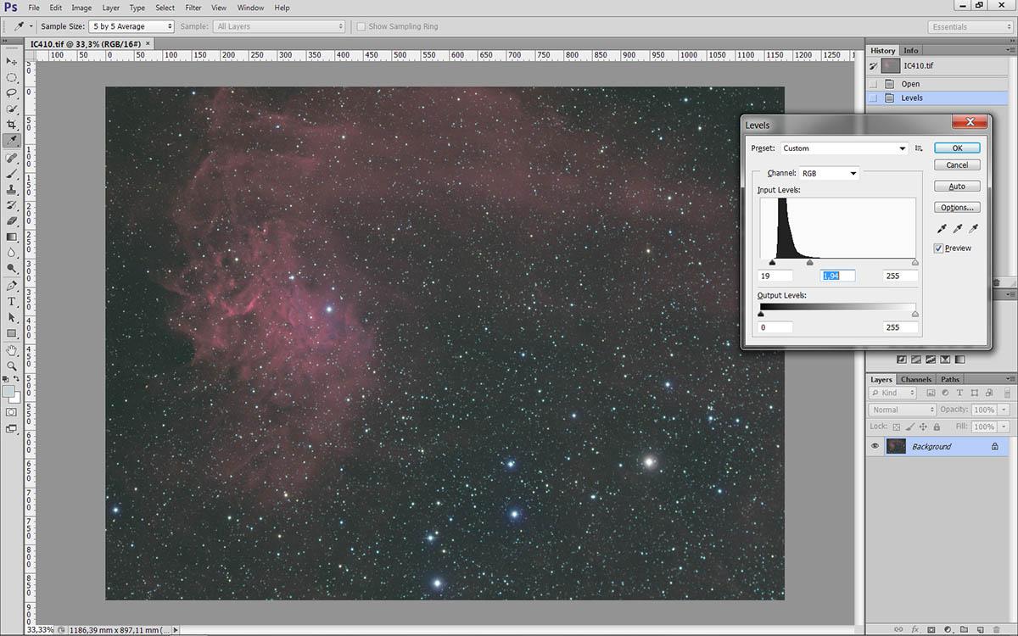Pick the Clone Stamp tool
The width and height of the screenshot is (1018, 636).
click(x=12, y=189)
